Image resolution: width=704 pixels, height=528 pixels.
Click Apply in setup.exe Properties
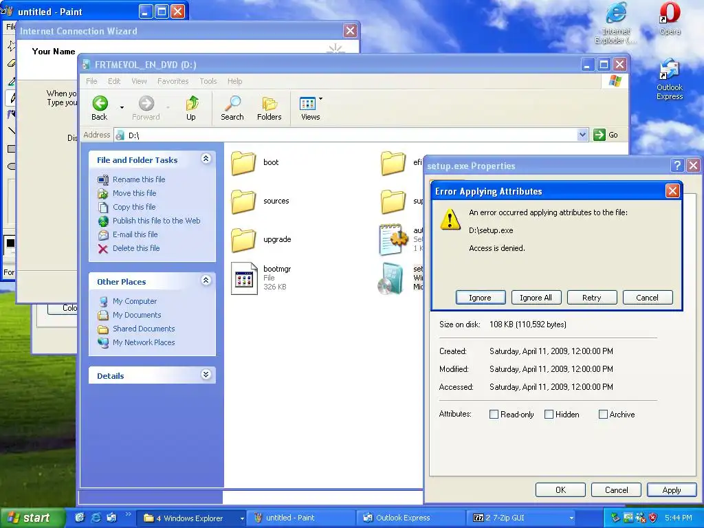click(x=672, y=489)
